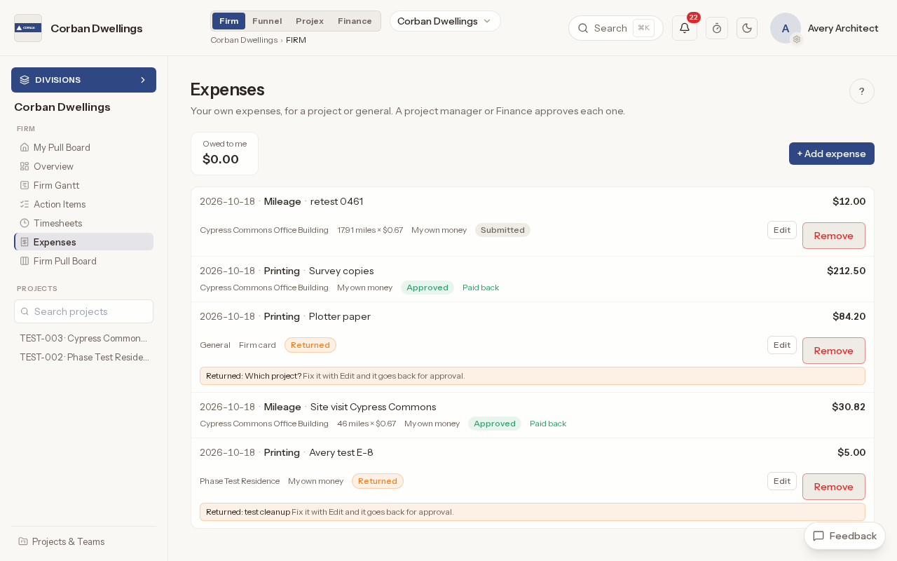Screen dimensions: 897x561
Task: Click the Timesheets clock icon
Action: tap(25, 223)
